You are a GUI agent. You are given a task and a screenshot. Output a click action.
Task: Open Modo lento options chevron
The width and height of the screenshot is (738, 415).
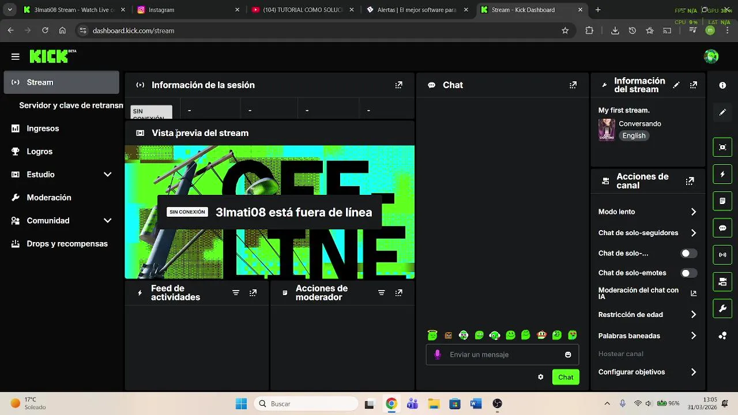pos(694,212)
